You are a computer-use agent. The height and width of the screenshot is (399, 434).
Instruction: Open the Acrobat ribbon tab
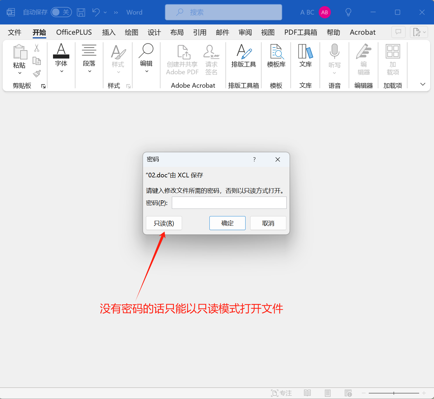(362, 32)
